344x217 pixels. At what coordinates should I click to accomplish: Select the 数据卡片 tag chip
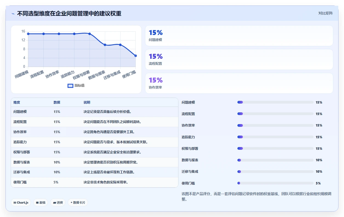point(78,203)
